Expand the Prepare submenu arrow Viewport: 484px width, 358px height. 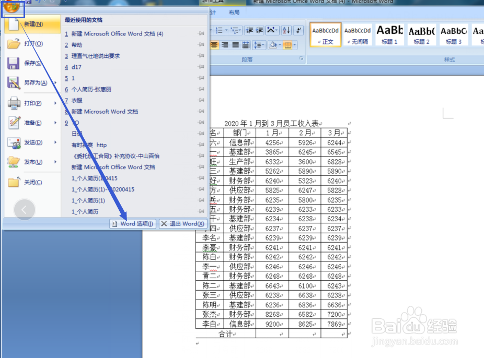coord(55,123)
